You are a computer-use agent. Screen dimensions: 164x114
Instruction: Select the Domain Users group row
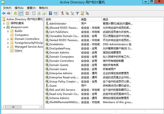click(x=89, y=69)
